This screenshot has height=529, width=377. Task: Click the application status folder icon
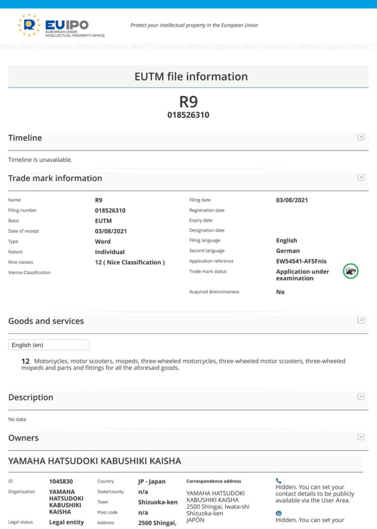pyautogui.click(x=350, y=271)
